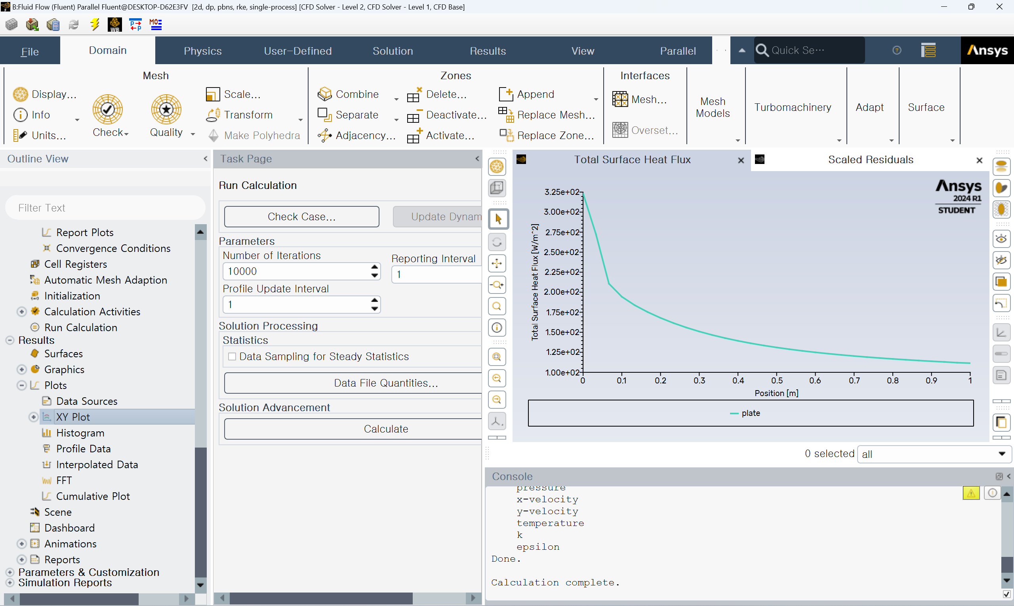Open Adjacency dialog
The image size is (1014, 606).
(356, 135)
